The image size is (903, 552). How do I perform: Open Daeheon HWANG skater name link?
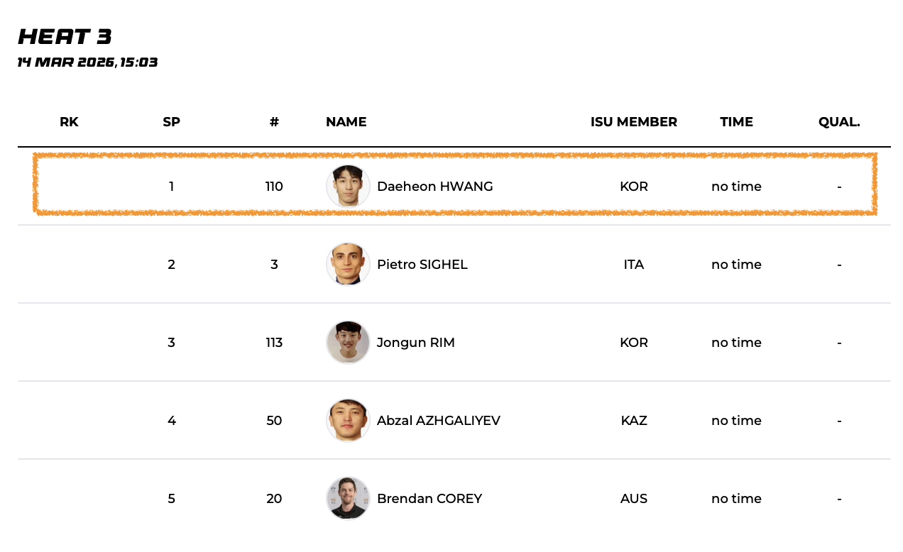434,187
